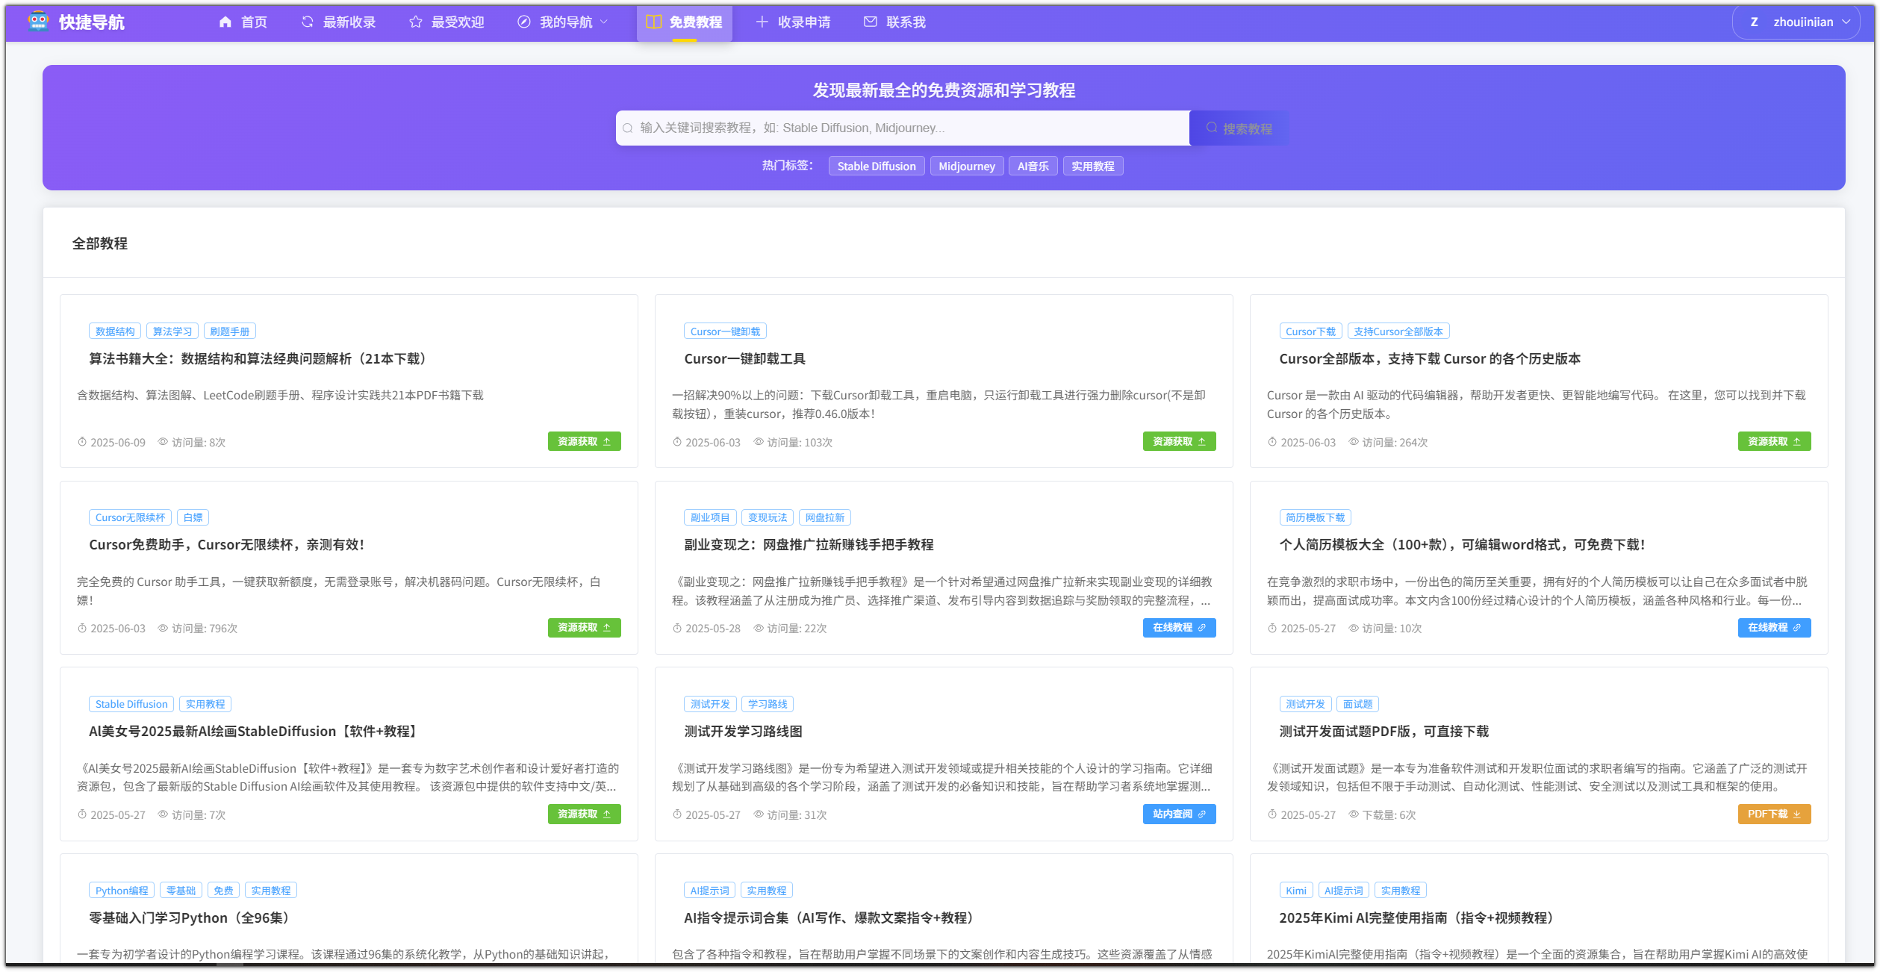Image resolution: width=1880 pixels, height=972 pixels.
Task: Open Cursor免费助手 tutorial title
Action: [226, 545]
